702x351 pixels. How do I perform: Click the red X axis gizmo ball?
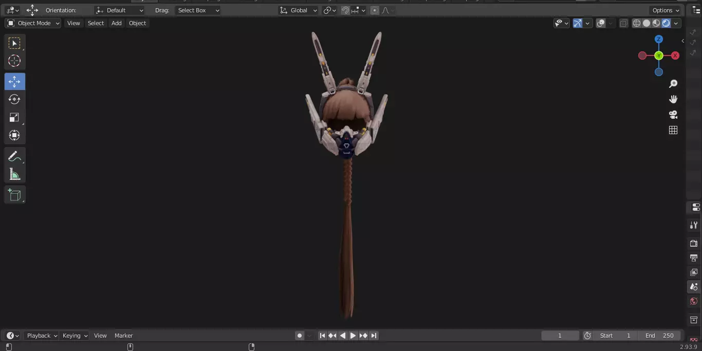point(675,56)
